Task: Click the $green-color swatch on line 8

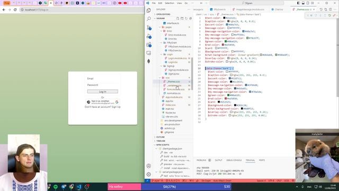Action: point(226,41)
